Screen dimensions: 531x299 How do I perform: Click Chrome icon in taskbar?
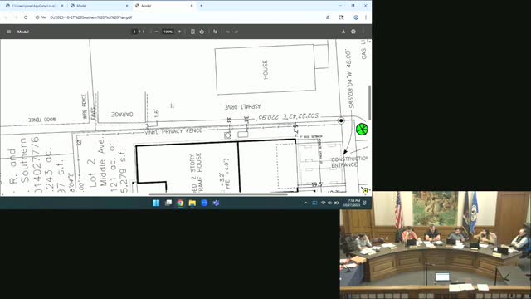tap(180, 203)
